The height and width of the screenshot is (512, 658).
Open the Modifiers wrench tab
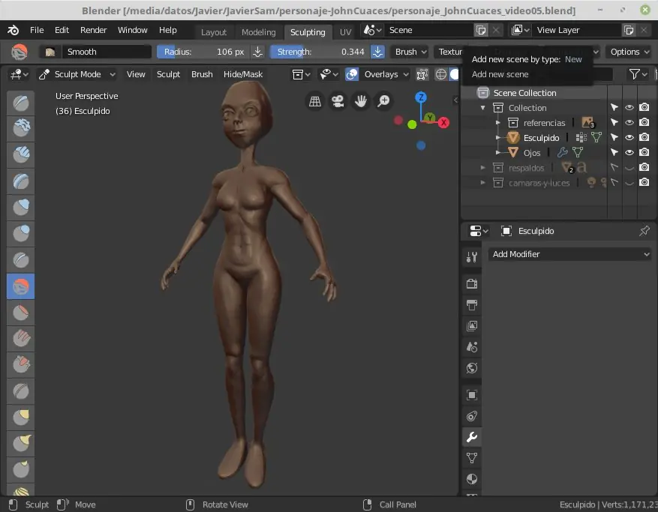472,437
